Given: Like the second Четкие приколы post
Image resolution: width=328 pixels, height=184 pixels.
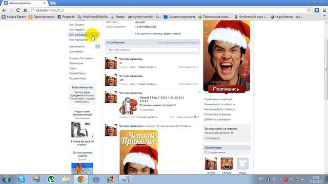Looking at the screenshot, I should 188,84.
